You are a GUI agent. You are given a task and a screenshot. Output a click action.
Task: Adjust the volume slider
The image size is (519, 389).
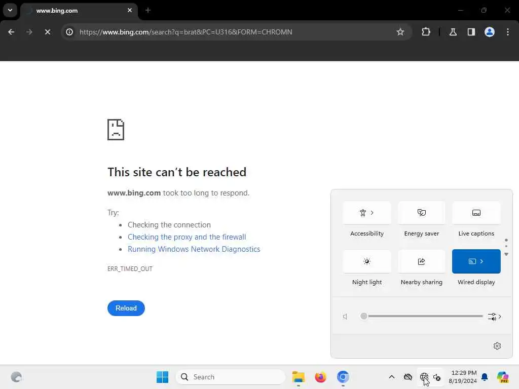click(x=421, y=316)
